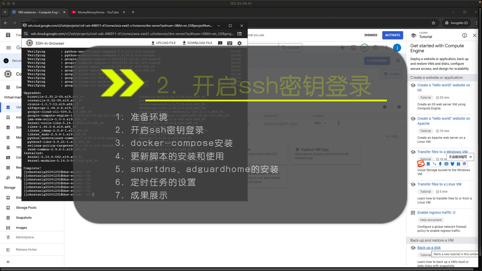Viewport: 482px width, 271px height.
Task: Open the SSH keyboard shortcuts icon
Action: tap(230, 43)
